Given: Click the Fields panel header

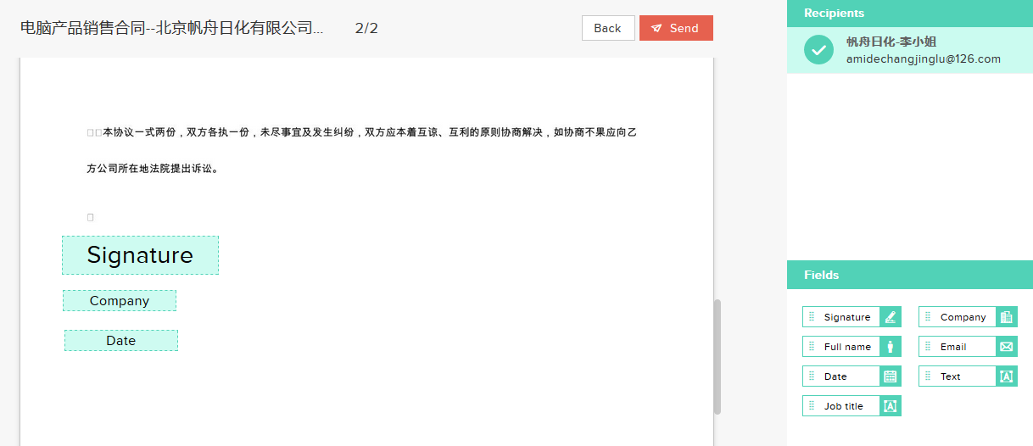Looking at the screenshot, I should [910, 275].
